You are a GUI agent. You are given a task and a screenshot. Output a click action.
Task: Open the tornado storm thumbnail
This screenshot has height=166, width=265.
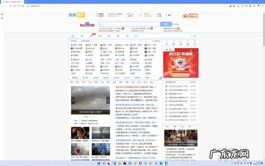pyautogui.click(x=101, y=133)
